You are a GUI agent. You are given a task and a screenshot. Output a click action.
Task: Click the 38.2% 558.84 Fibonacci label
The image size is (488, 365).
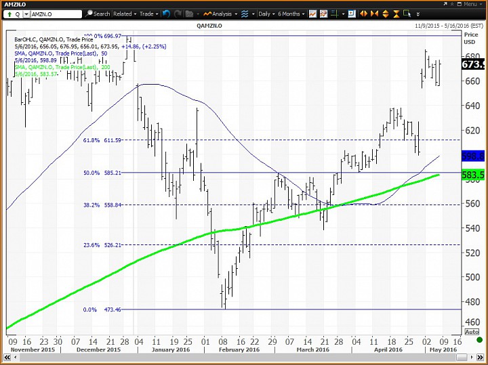[x=102, y=205]
